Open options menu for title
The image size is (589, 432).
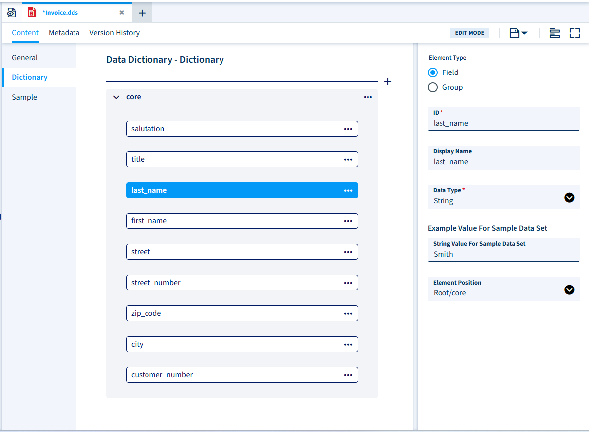(x=348, y=160)
